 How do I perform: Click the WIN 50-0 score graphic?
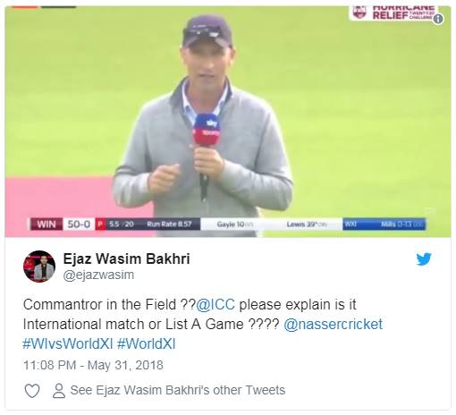click(61, 224)
